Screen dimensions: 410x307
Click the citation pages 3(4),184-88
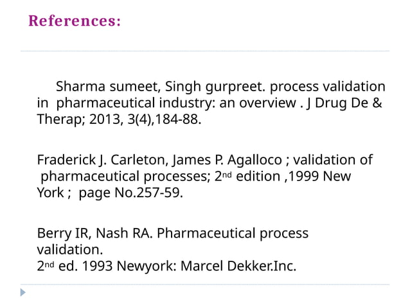(160, 119)
